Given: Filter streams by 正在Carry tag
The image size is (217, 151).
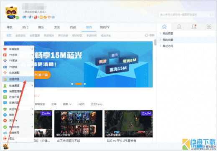Looking at the screenshot, I should pos(97,104).
